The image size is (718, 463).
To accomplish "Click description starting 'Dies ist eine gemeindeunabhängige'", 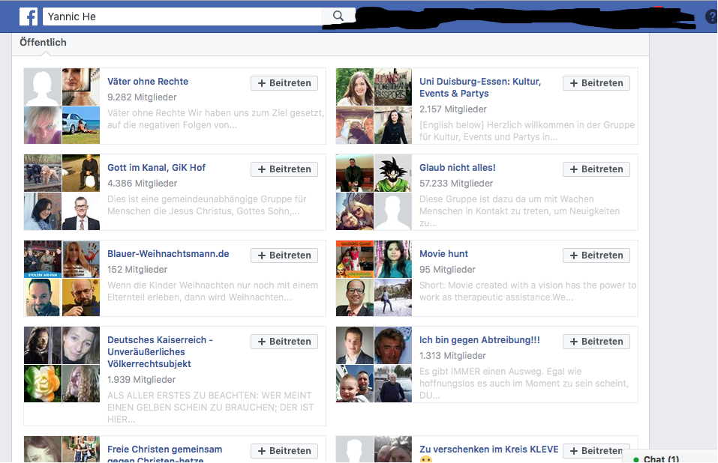I will click(207, 205).
